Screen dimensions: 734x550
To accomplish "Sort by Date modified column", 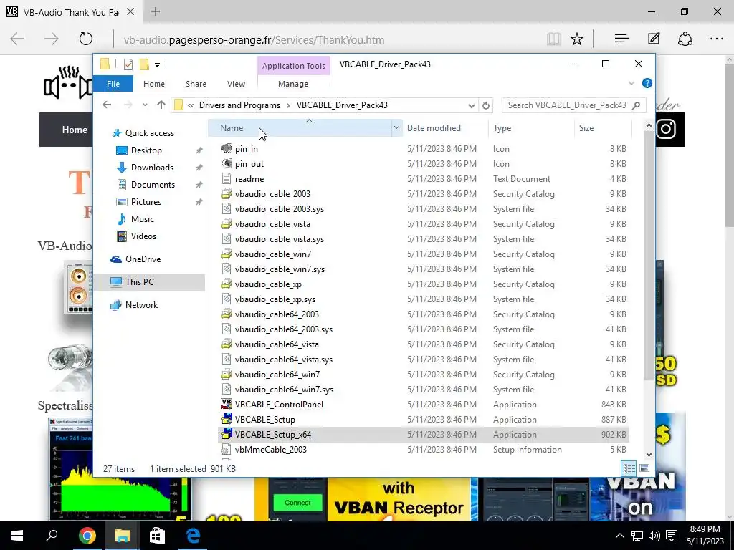I will (x=434, y=127).
